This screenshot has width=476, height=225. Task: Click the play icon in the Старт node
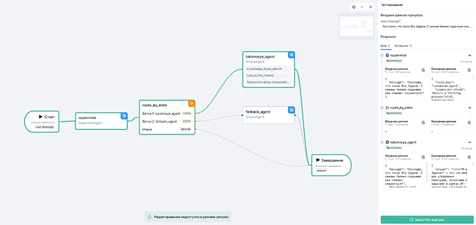[40, 117]
